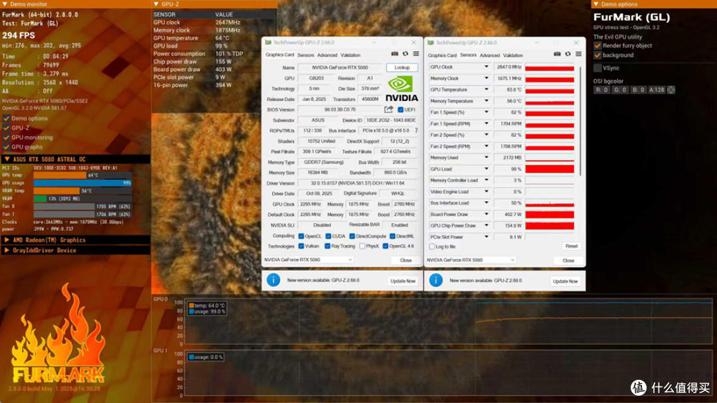This screenshot has width=717, height=403.
Task: Switch to Validation tab in right GPU-Z window
Action: tap(513, 55)
